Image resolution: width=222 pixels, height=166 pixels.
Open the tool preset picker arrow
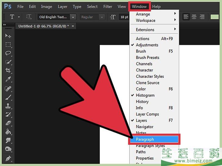pyautogui.click(x=19, y=17)
